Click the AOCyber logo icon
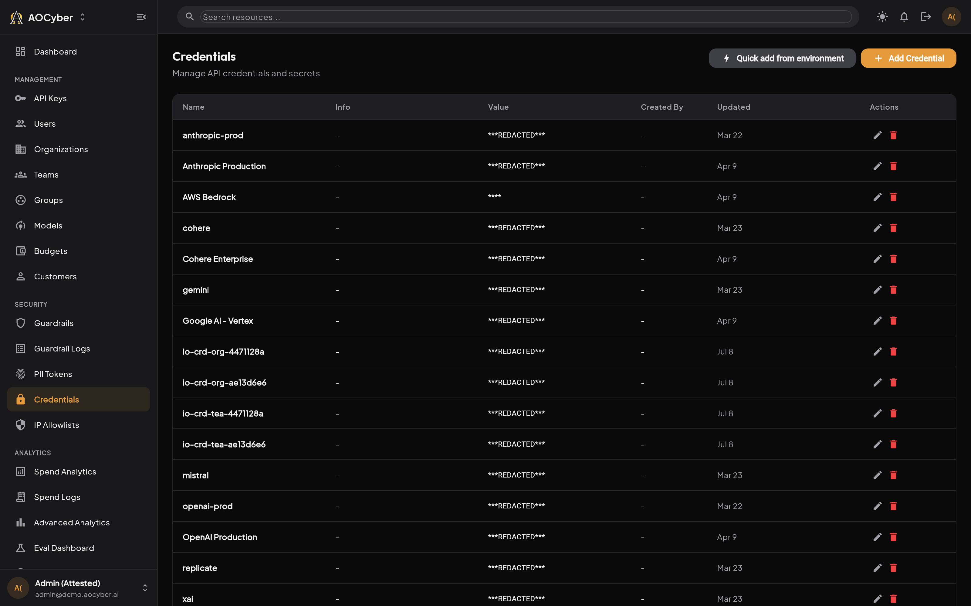The width and height of the screenshot is (971, 606). pos(16,17)
